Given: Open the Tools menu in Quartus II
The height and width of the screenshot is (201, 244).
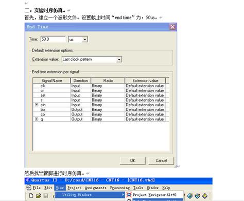Looking at the screenshot, I should [x=138, y=188].
